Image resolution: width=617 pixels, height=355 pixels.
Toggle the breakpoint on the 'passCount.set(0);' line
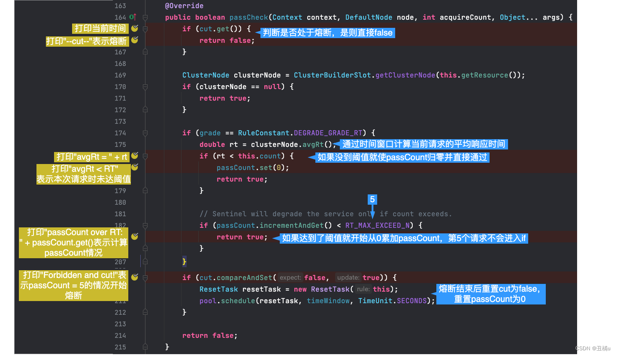135,167
